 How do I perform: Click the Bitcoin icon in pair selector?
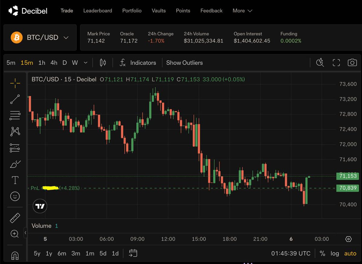pyautogui.click(x=17, y=38)
